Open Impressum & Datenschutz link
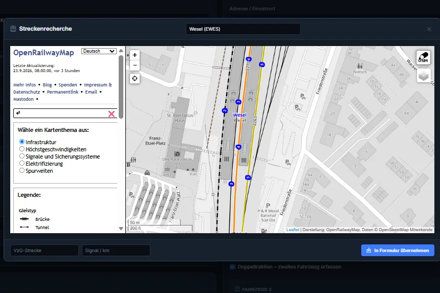Image resolution: width=440 pixels, height=293 pixels. pos(98,85)
